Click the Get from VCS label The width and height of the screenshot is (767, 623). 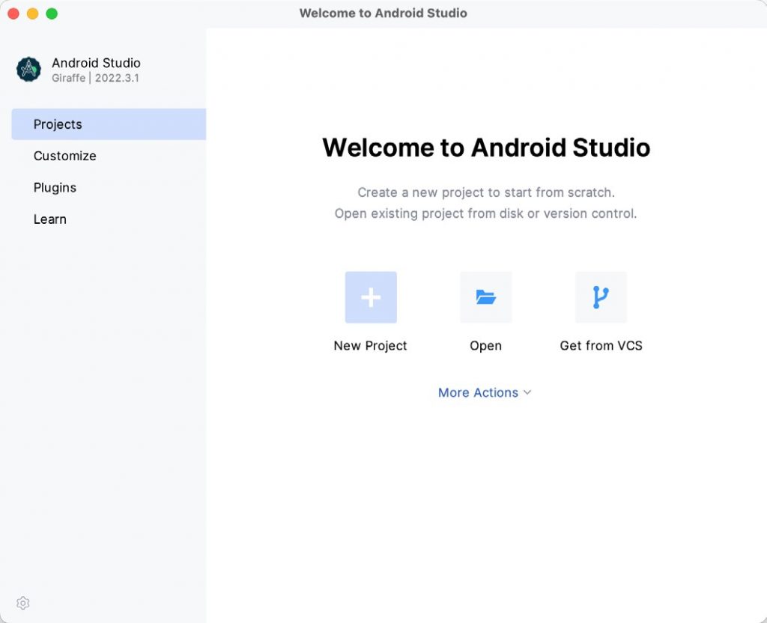601,345
